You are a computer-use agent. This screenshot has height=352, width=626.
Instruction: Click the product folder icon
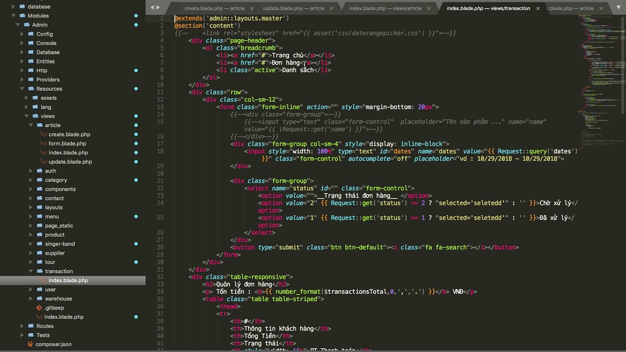pyautogui.click(x=39, y=235)
